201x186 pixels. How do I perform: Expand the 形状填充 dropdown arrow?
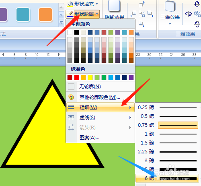97,4
